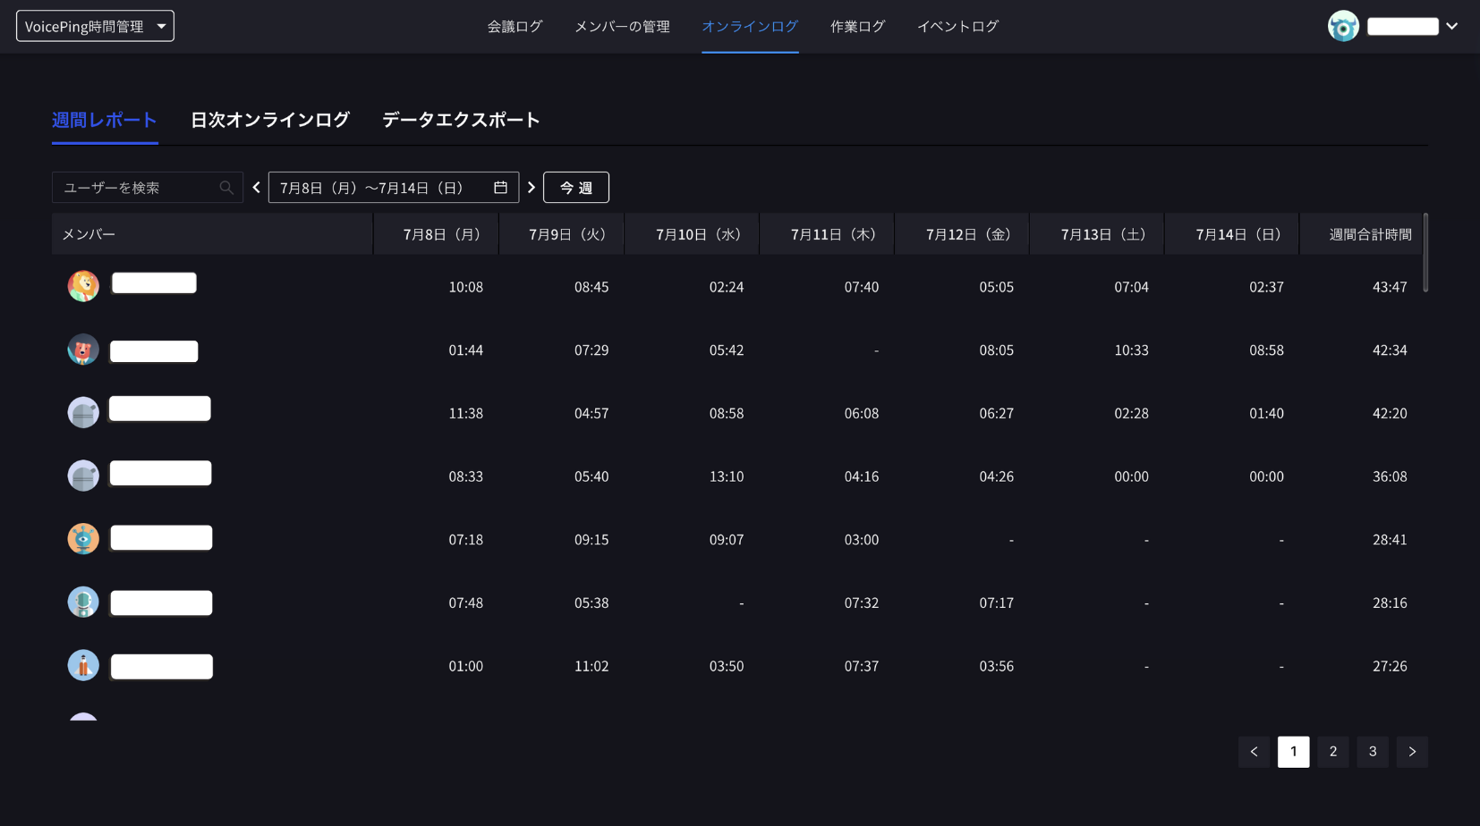Switch to the 会議ログ tab
1480x826 pixels.
click(515, 27)
